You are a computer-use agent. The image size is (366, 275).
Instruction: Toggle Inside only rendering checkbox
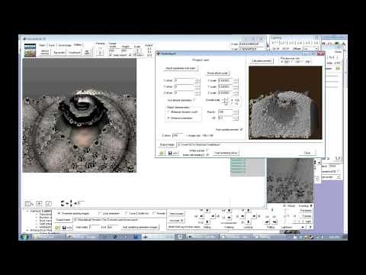tap(207, 154)
